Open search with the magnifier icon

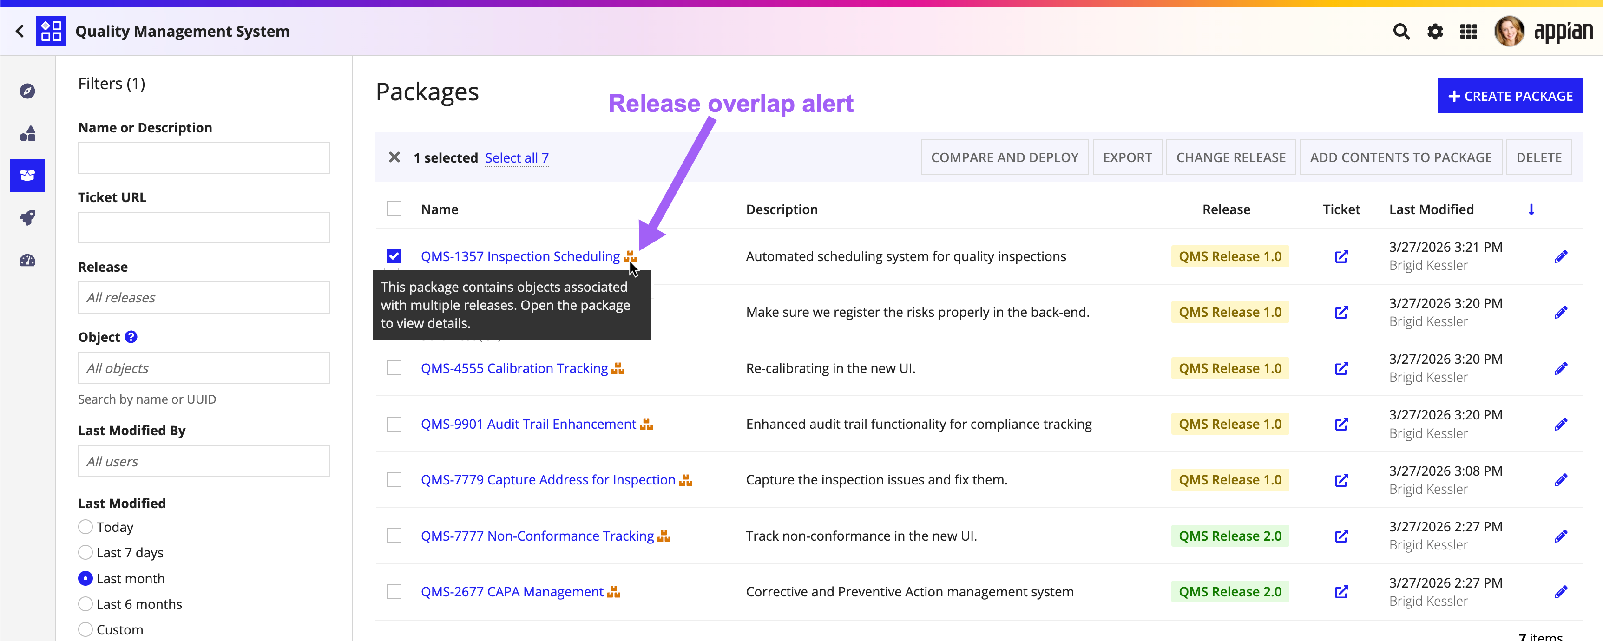point(1401,31)
